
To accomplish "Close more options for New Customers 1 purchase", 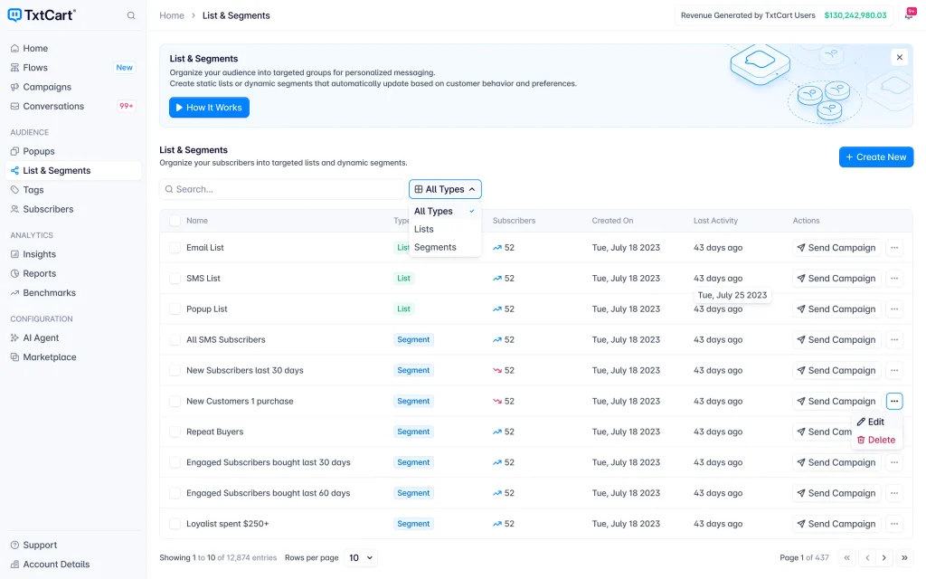I will click(x=894, y=401).
